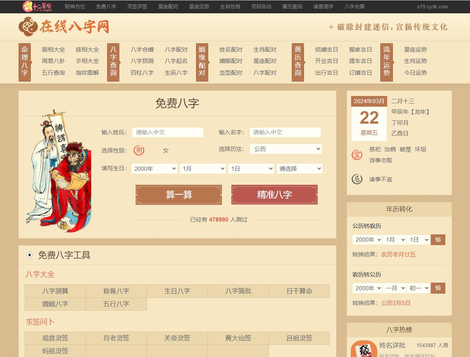Click the surname input field 请输入中文
470x357 pixels.
tap(168, 132)
